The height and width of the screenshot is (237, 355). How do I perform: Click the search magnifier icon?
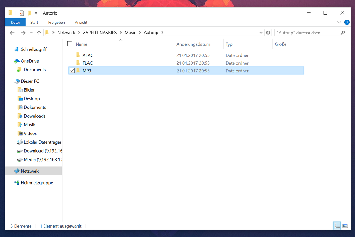343,33
